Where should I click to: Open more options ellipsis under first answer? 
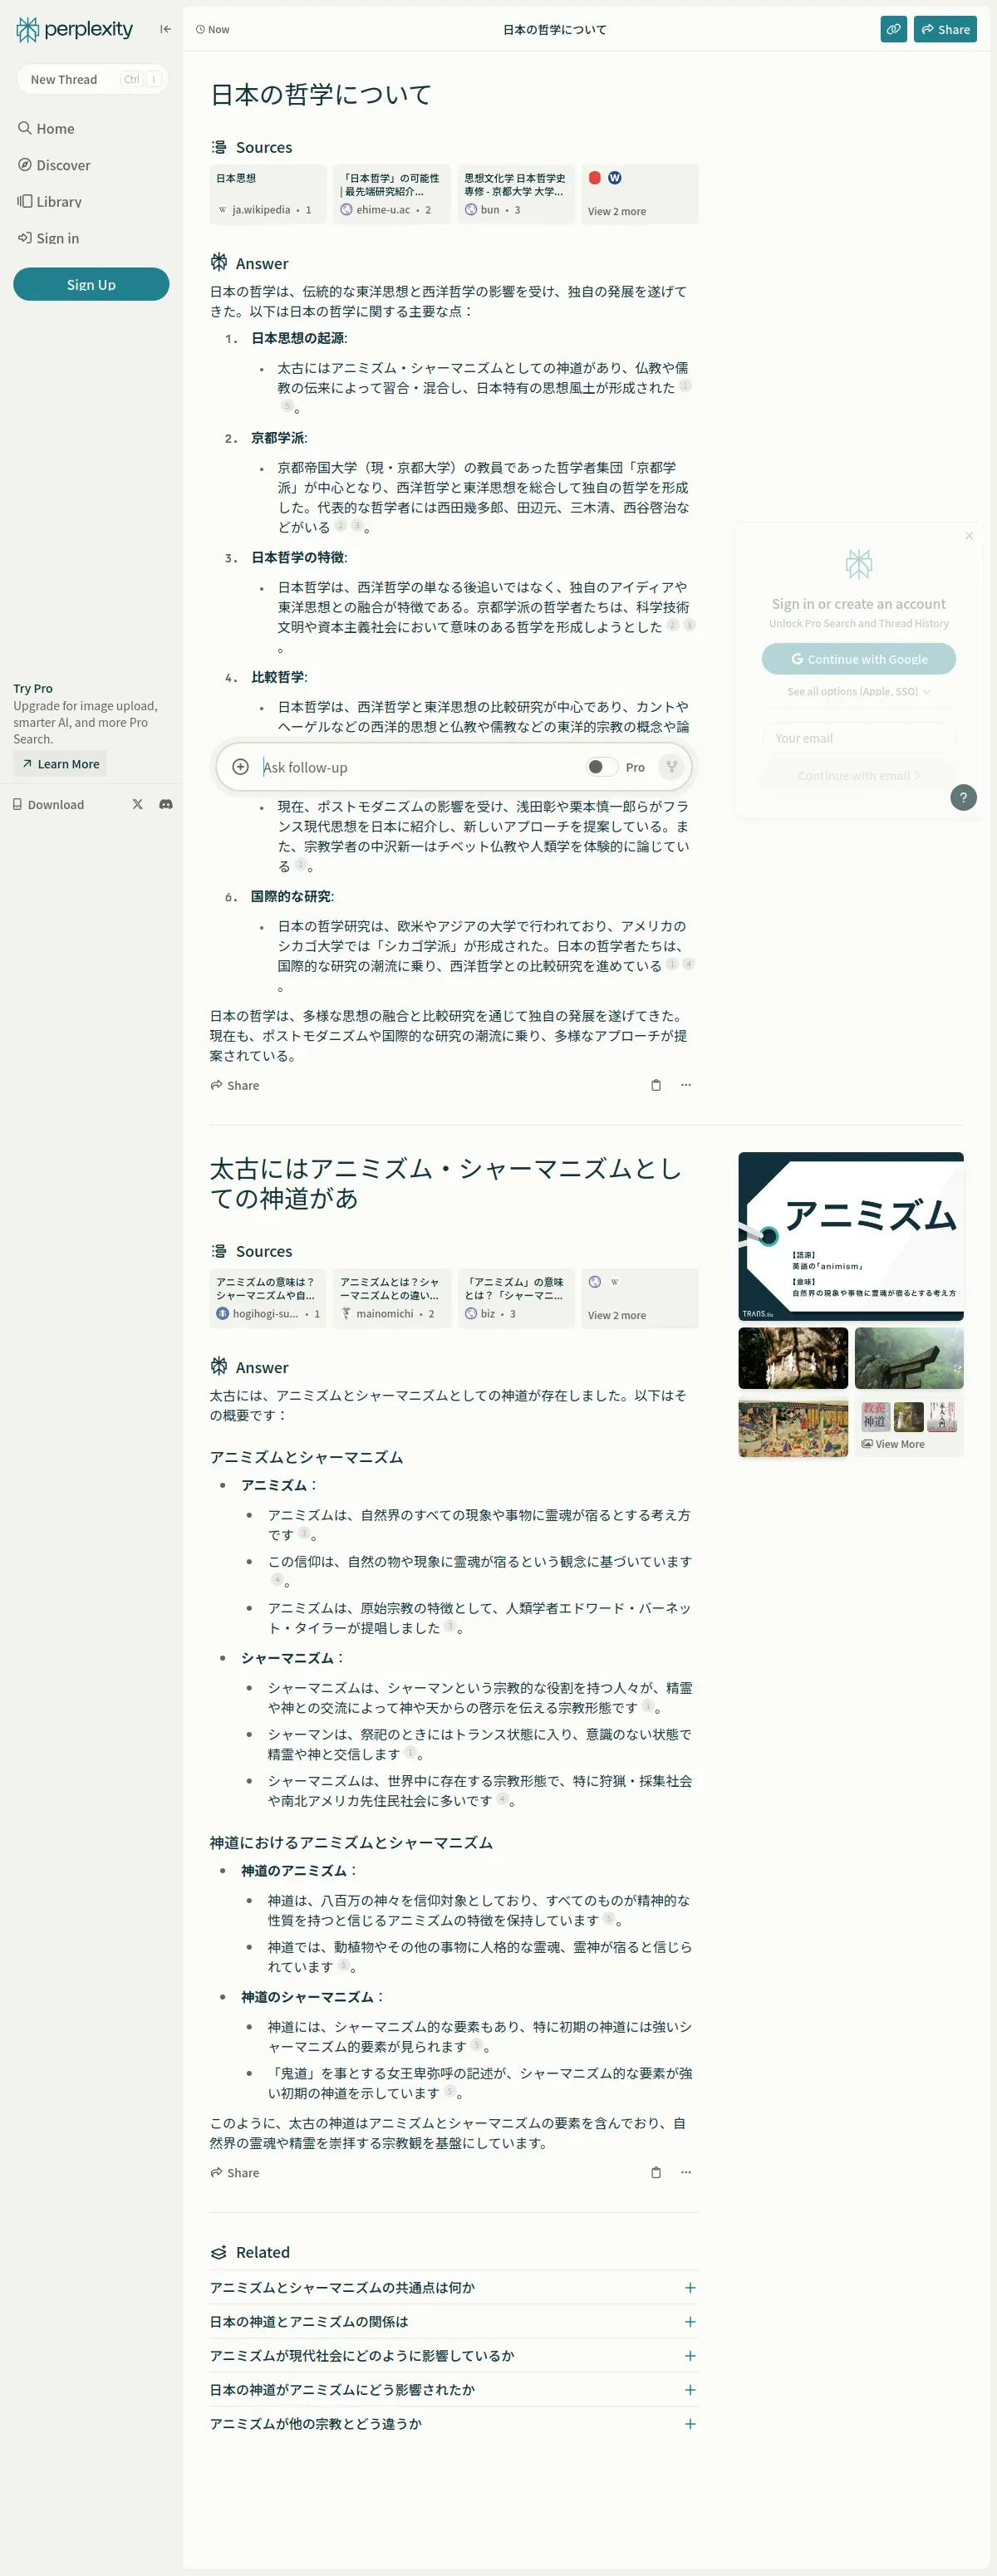coord(686,1085)
